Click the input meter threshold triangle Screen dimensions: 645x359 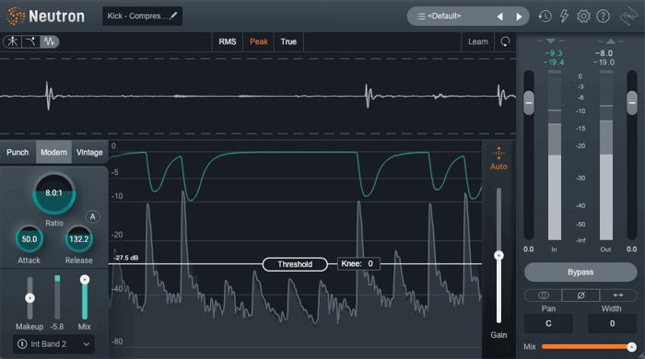coord(551,41)
